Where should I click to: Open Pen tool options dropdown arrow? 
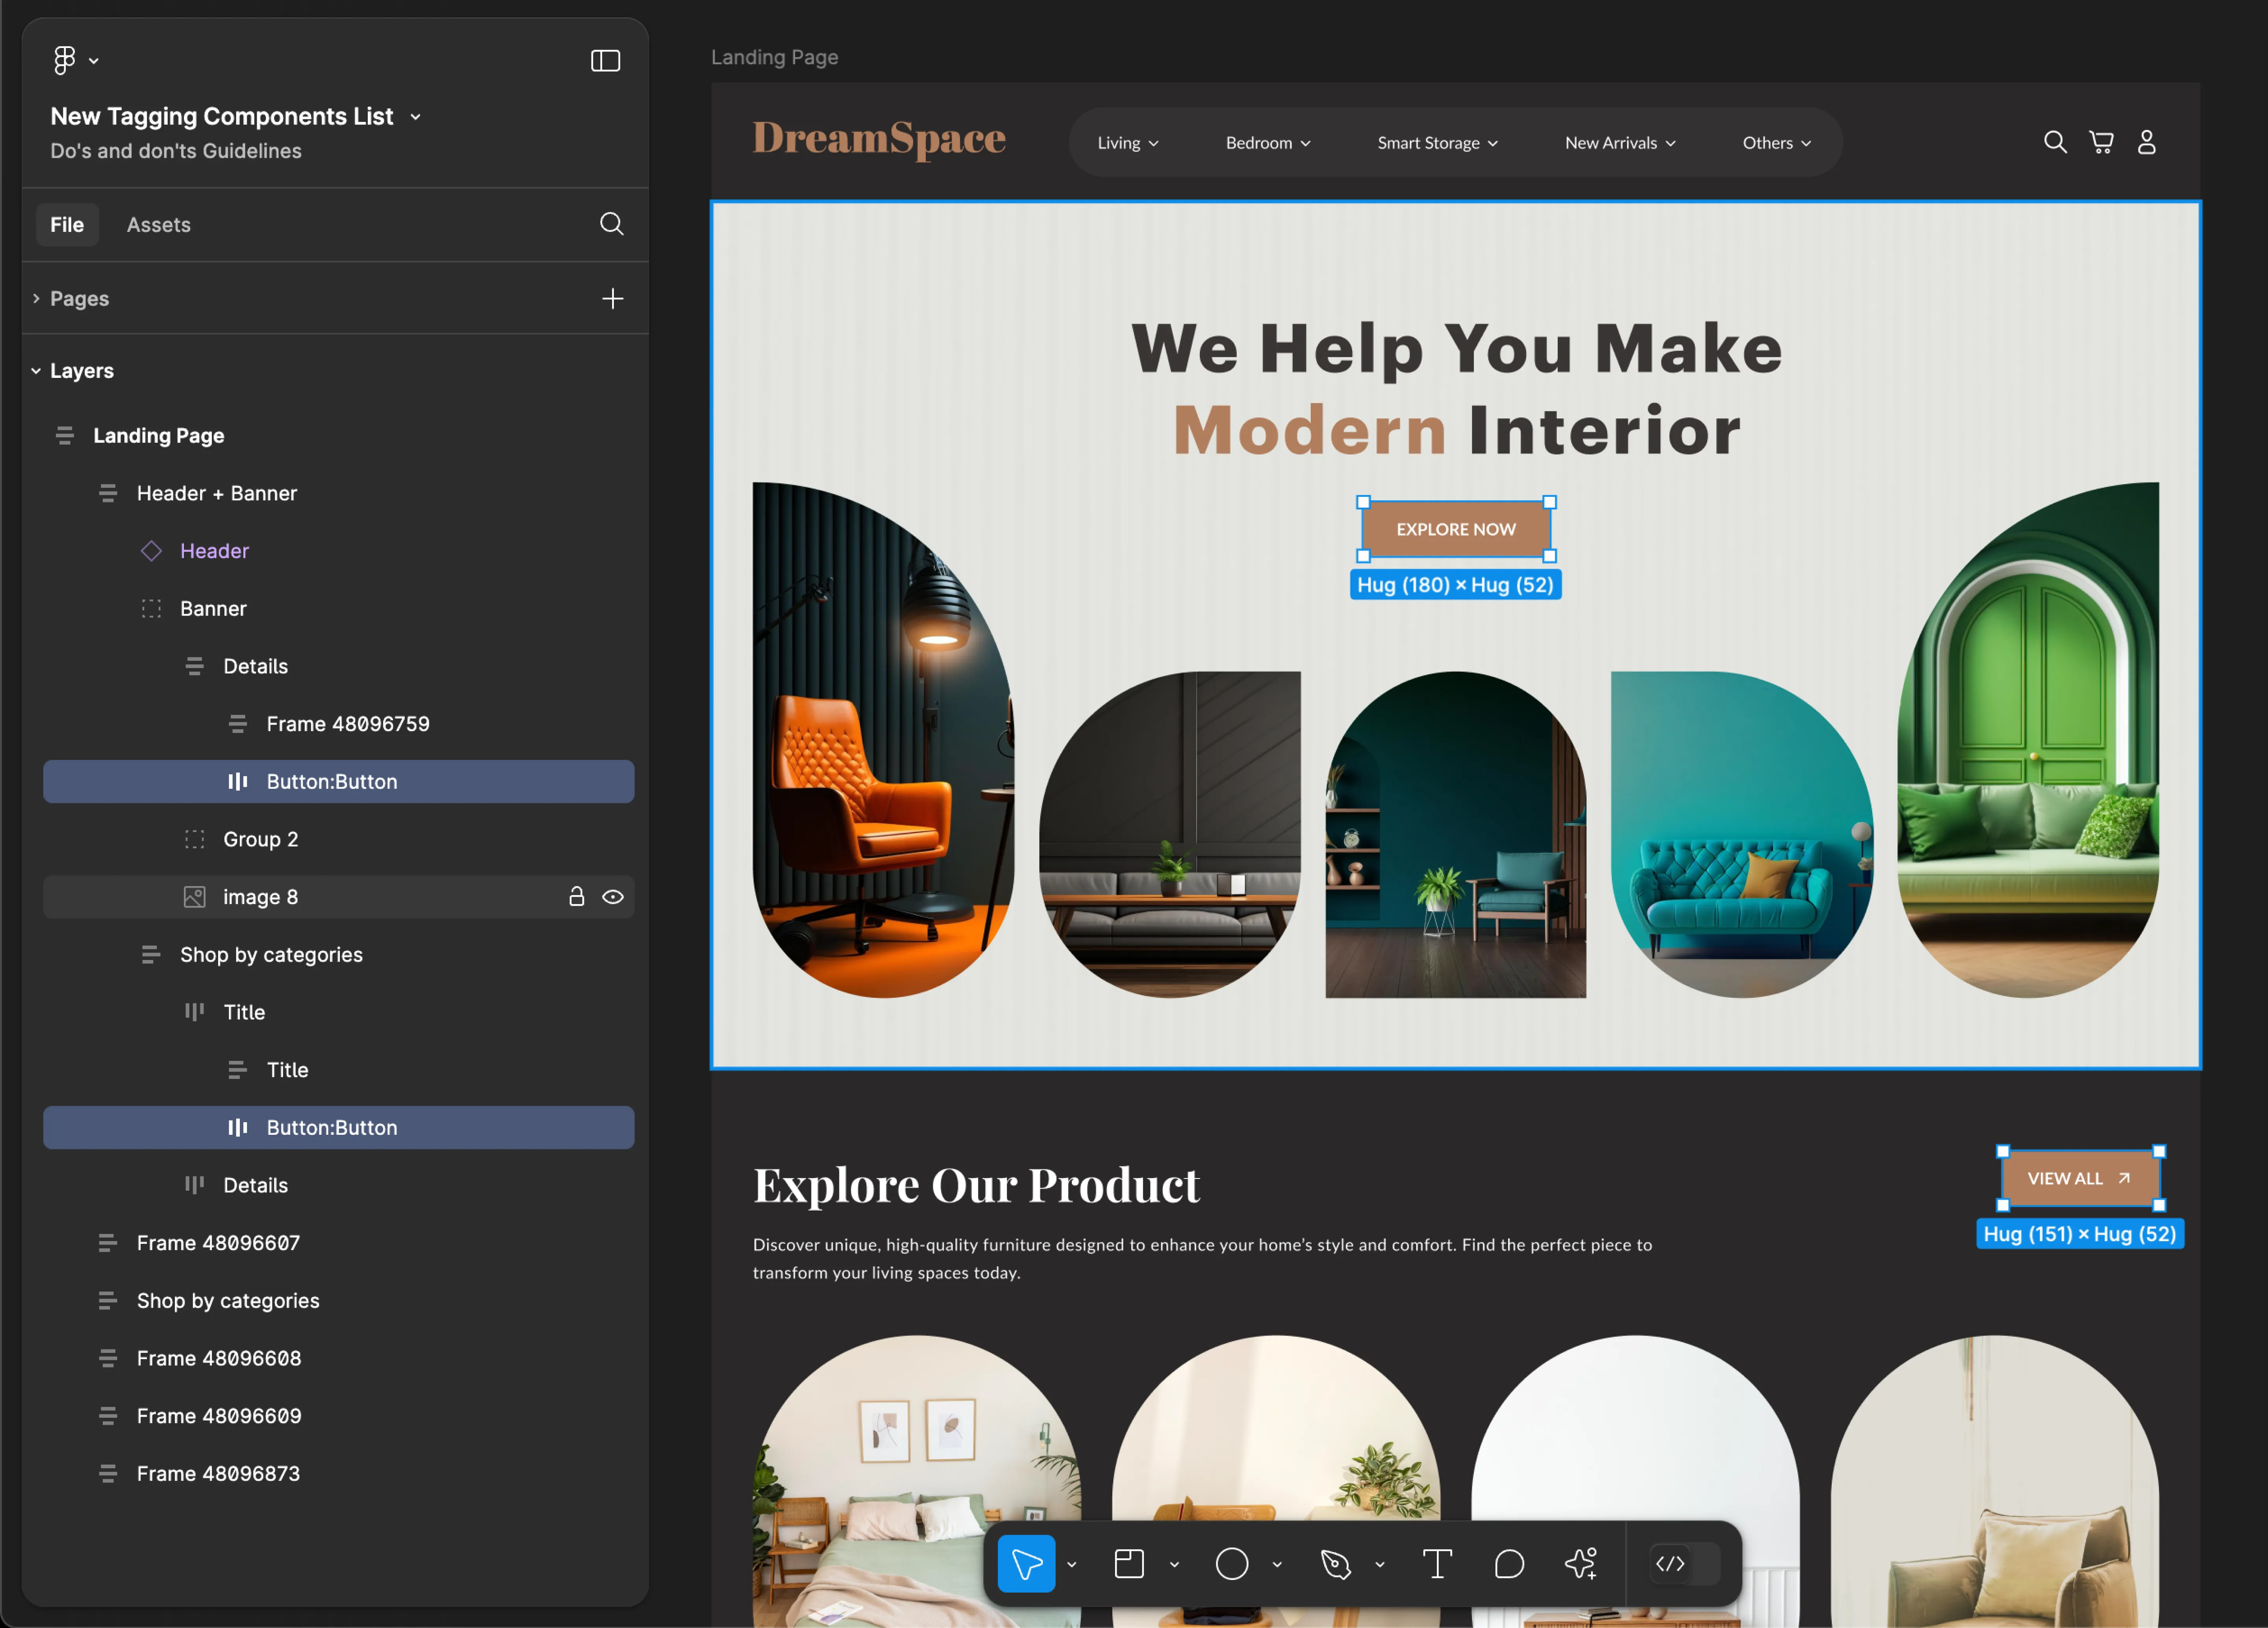1380,1564
